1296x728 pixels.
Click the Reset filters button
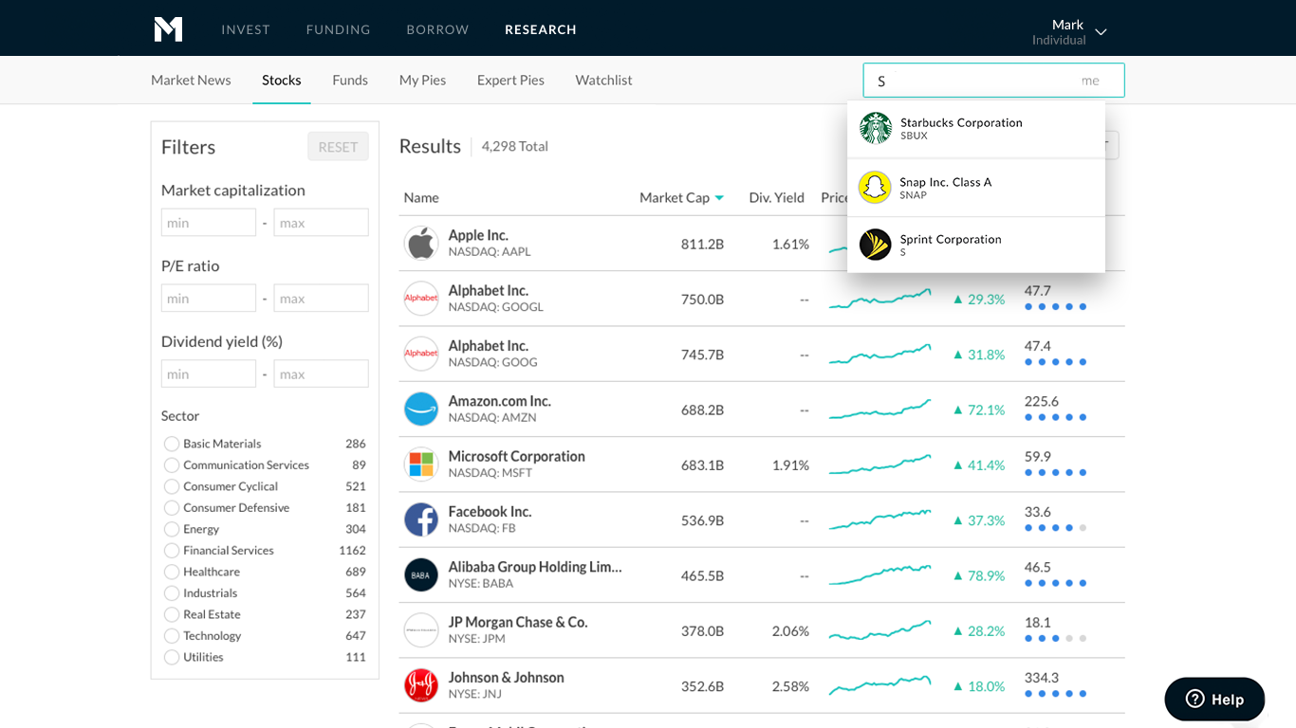click(x=338, y=146)
